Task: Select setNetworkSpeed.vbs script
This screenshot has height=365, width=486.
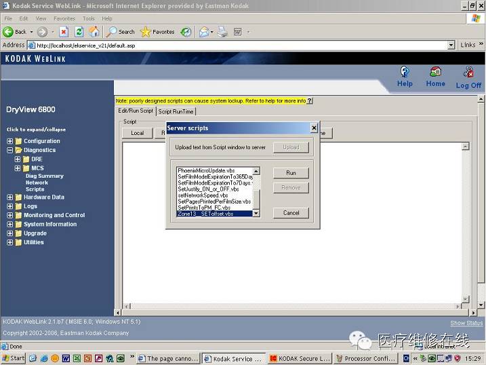Action: [x=214, y=195]
